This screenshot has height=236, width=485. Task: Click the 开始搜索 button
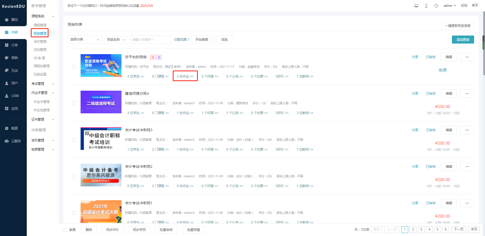click(x=202, y=40)
